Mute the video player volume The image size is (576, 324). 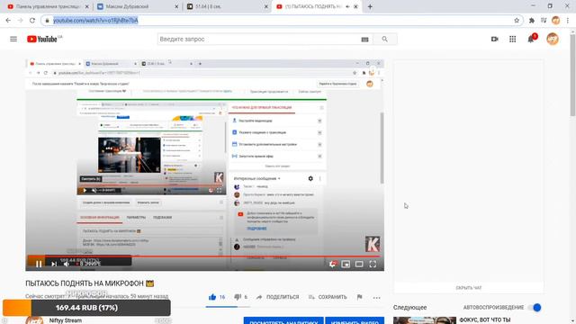coord(66,264)
